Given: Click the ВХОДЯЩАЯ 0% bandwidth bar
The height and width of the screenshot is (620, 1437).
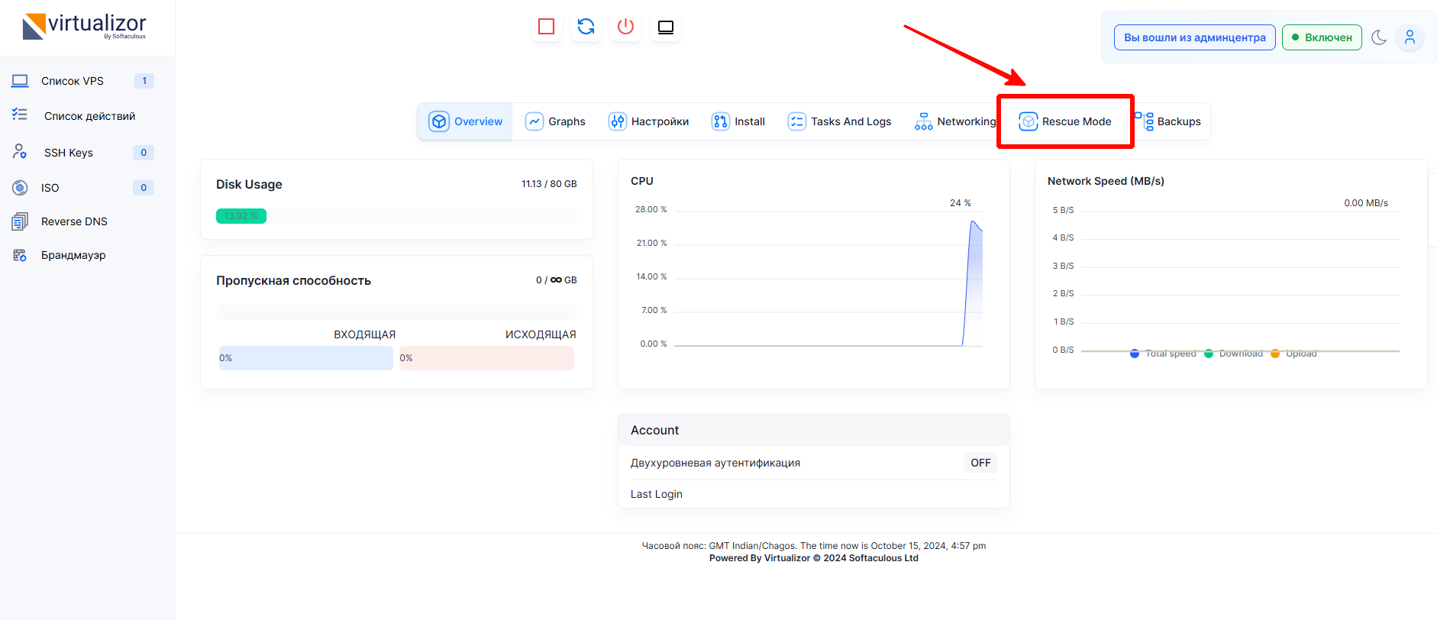Looking at the screenshot, I should tap(305, 358).
